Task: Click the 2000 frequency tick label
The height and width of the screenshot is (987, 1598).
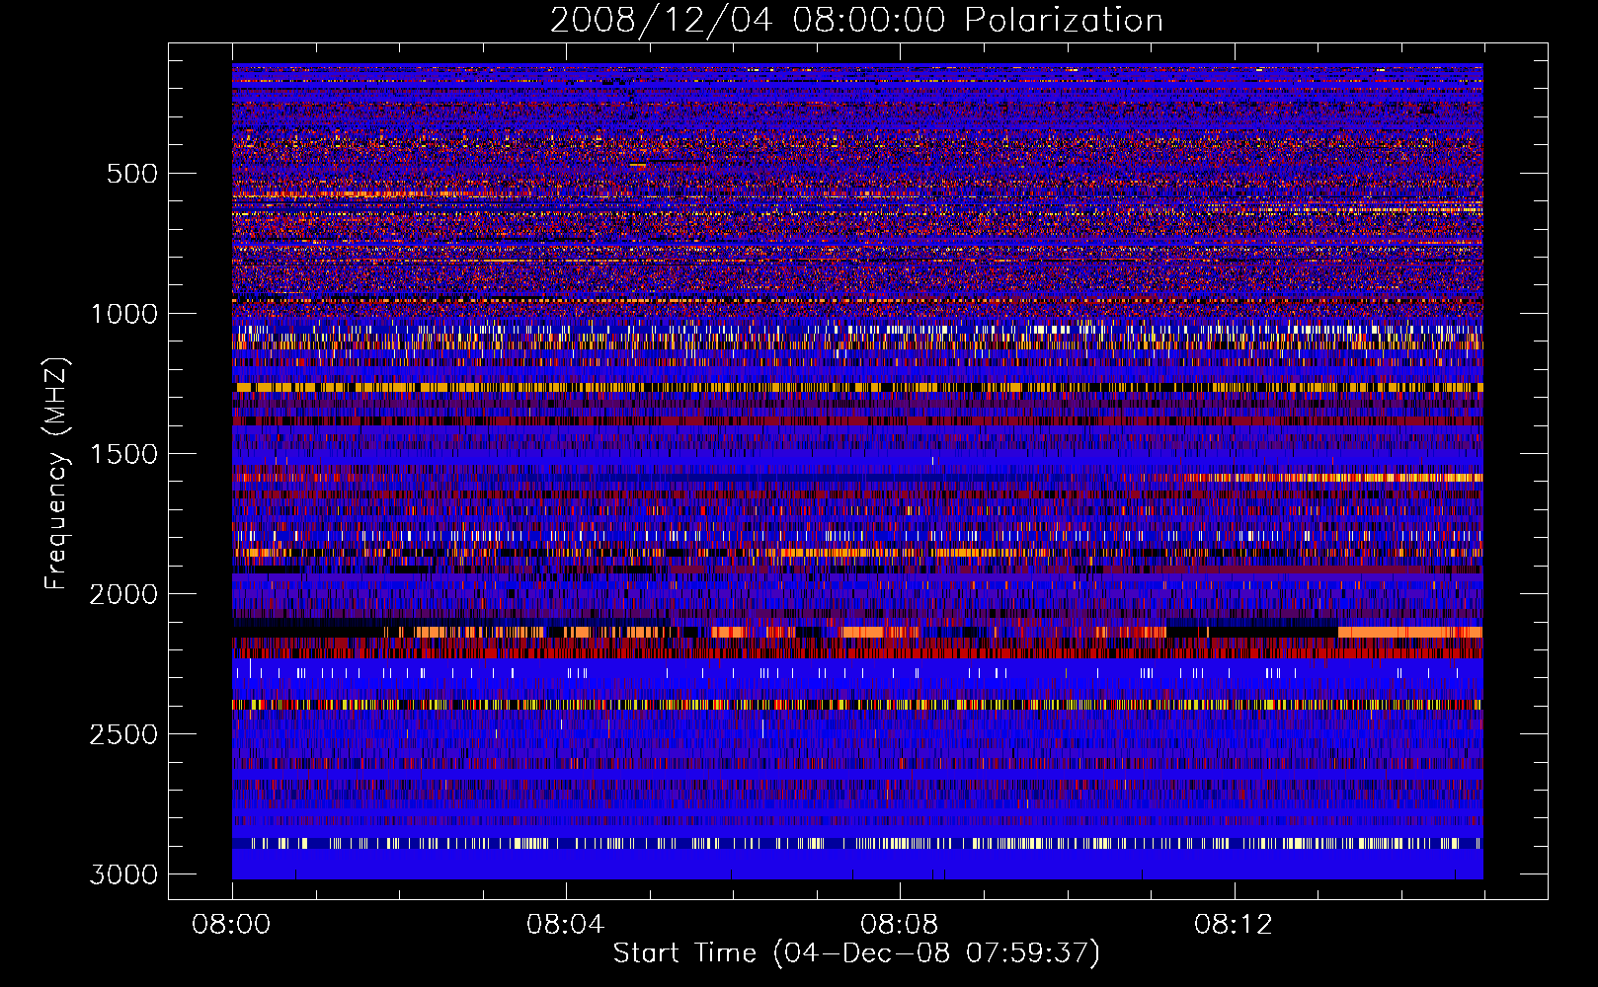Action: pos(123,594)
